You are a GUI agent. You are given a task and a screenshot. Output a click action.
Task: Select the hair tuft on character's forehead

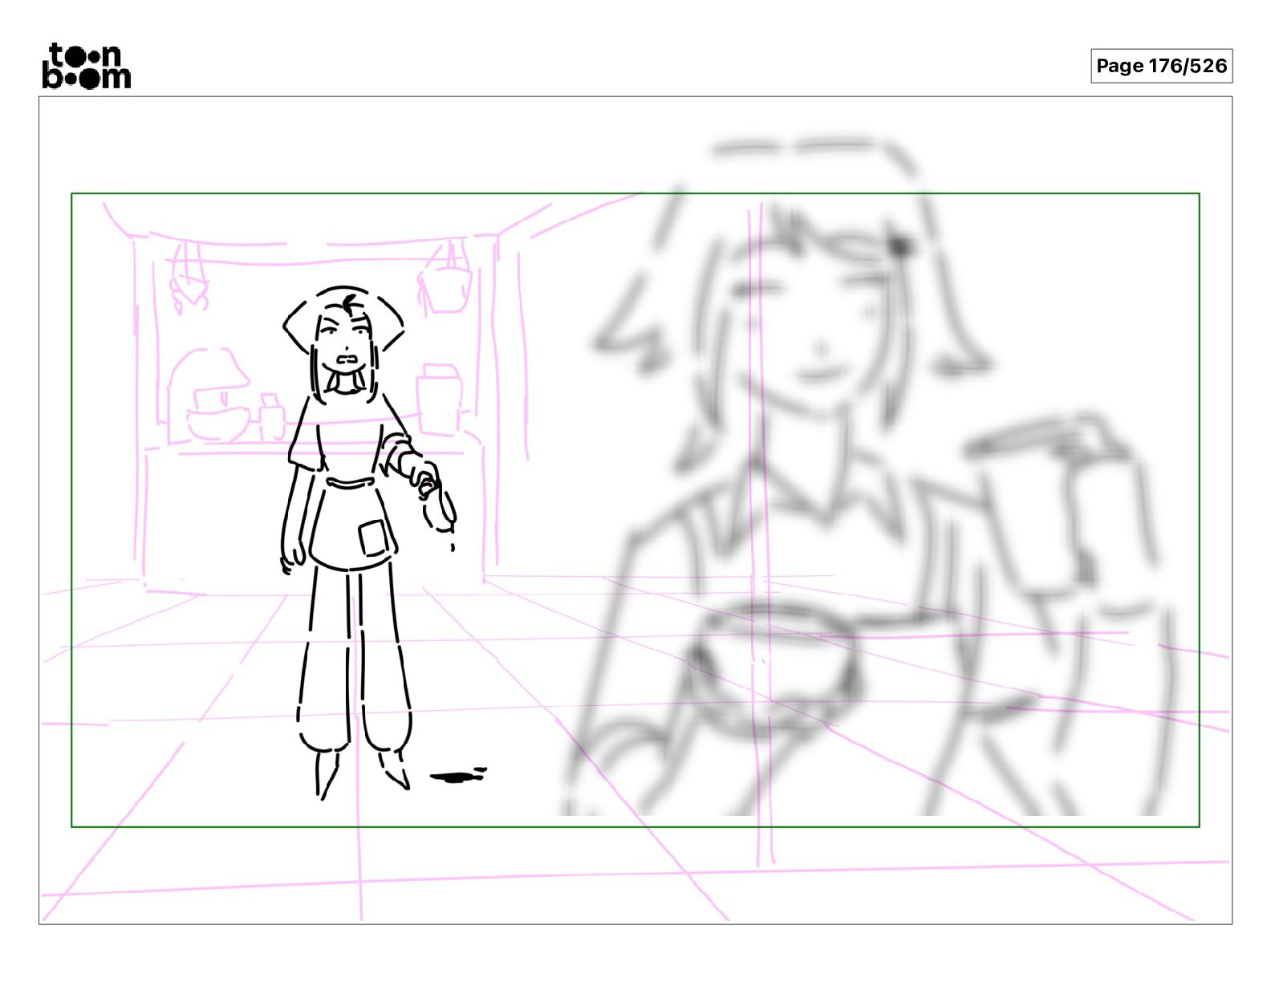pyautogui.click(x=351, y=305)
